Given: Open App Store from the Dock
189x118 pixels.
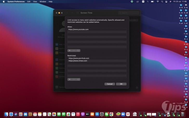Looking at the screenshot, I should 97,114.
